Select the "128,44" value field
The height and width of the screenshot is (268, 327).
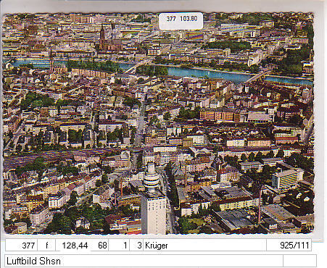pos(74,246)
